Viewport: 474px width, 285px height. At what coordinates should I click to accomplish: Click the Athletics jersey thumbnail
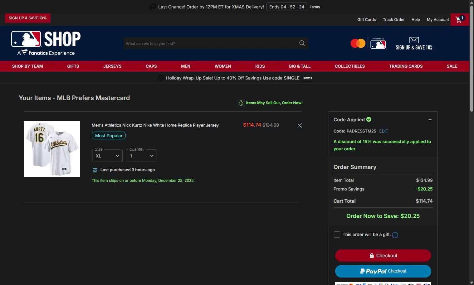click(52, 149)
